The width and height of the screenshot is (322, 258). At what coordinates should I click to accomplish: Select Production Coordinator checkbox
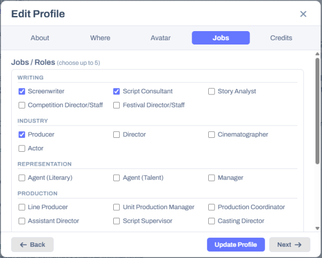pos(211,207)
